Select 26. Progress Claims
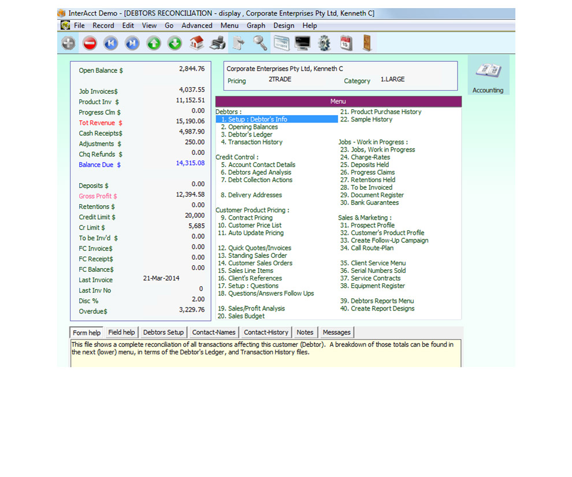 tap(367, 172)
